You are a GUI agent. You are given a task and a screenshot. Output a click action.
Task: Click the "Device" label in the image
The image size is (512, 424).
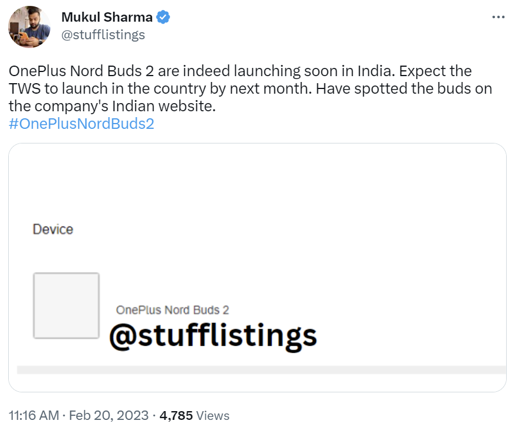point(53,230)
